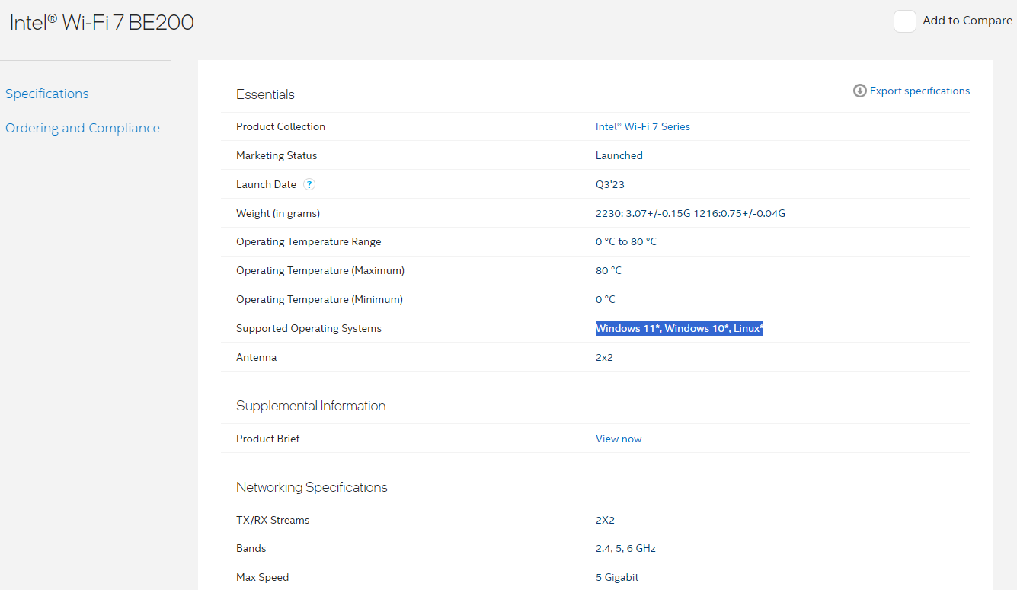Click the Weight (in grams) label

pos(278,213)
